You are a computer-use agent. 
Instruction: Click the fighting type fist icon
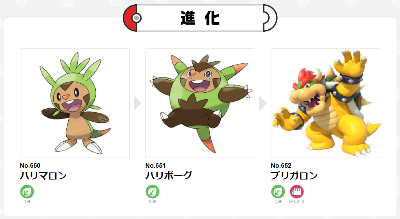[x=297, y=192]
